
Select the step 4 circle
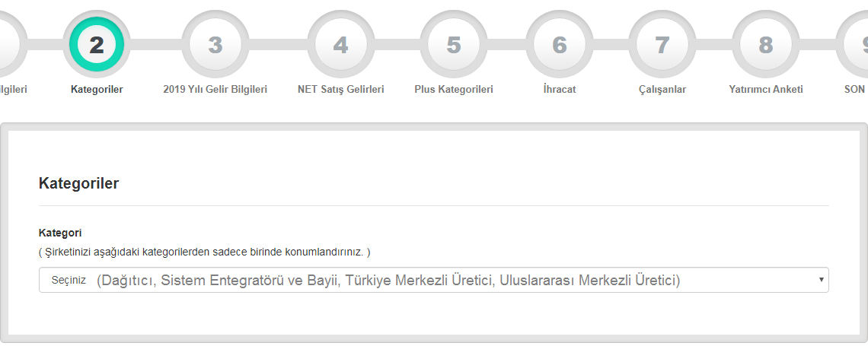pyautogui.click(x=340, y=45)
